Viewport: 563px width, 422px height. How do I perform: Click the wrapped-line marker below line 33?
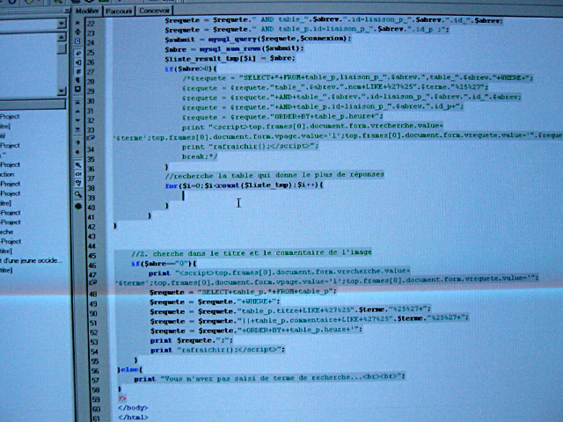(91, 137)
